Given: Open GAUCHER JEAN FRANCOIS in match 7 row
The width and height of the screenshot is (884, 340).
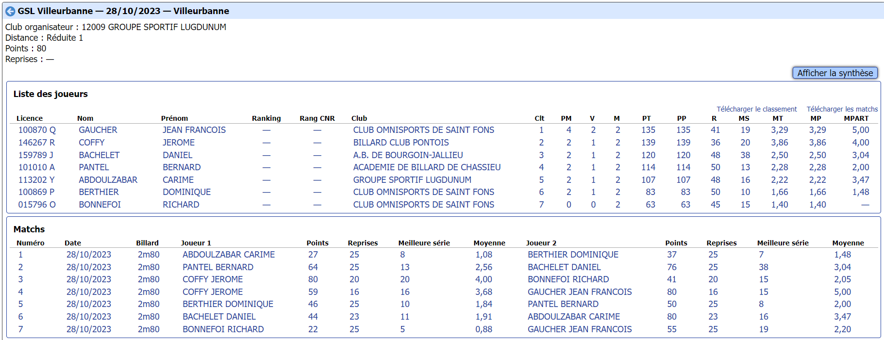Looking at the screenshot, I should (x=580, y=329).
